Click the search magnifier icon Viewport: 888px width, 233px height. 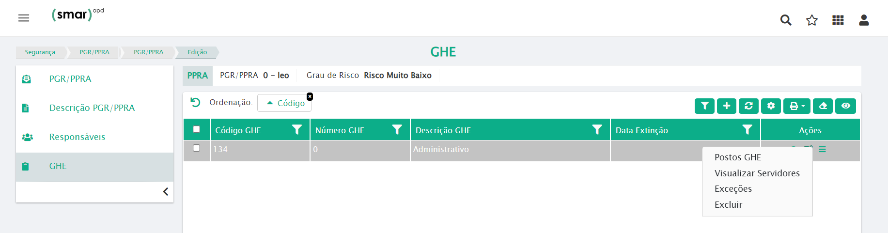[786, 20]
